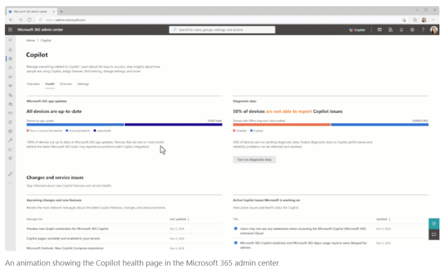Open the Copilot readiness reports delayed issue

pyautogui.click(x=304, y=245)
